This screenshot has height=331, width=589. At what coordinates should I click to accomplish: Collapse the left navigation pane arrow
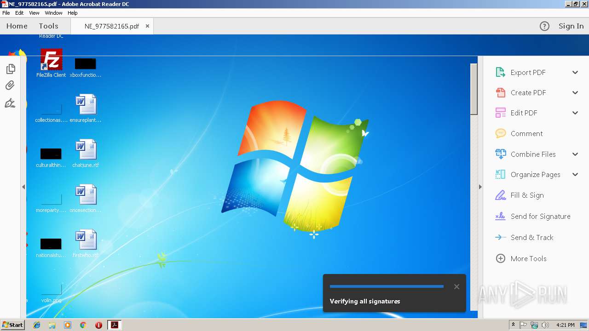click(23, 187)
